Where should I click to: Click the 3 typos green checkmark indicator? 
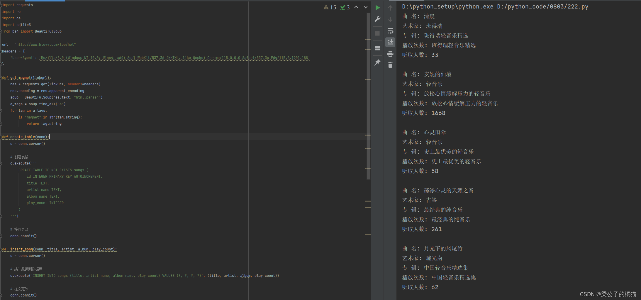pyautogui.click(x=345, y=7)
